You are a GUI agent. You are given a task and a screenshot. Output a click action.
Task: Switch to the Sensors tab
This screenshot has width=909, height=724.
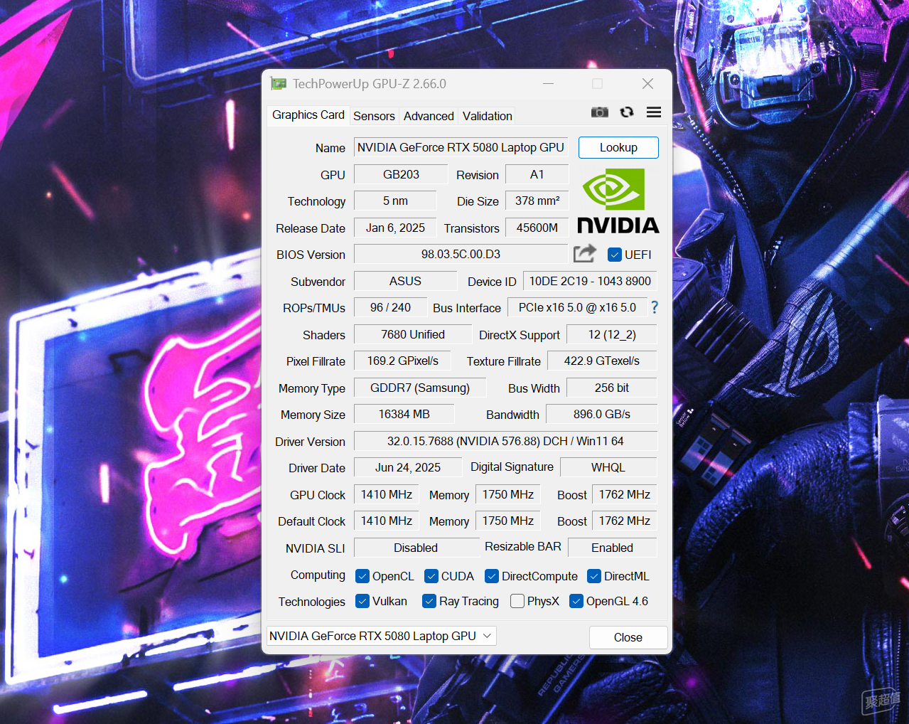tap(374, 116)
